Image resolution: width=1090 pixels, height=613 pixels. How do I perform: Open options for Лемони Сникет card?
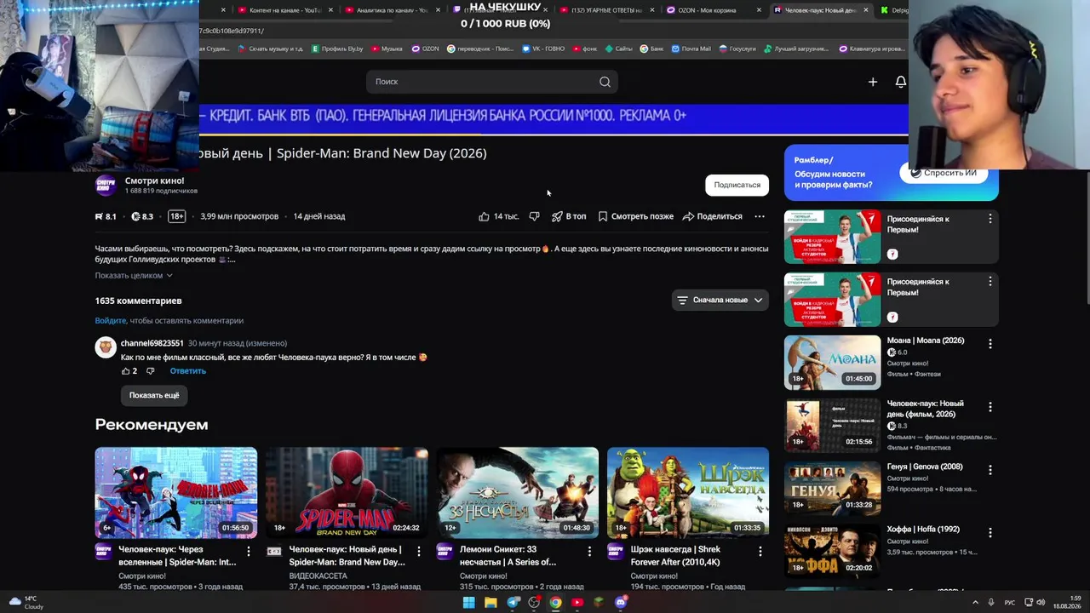point(588,552)
